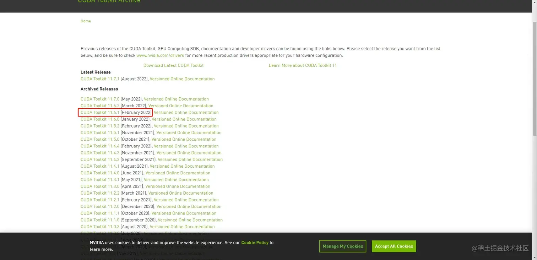Visit CUDA Toolkit 11.4.4 link
This screenshot has width=537, height=260.
[100, 146]
